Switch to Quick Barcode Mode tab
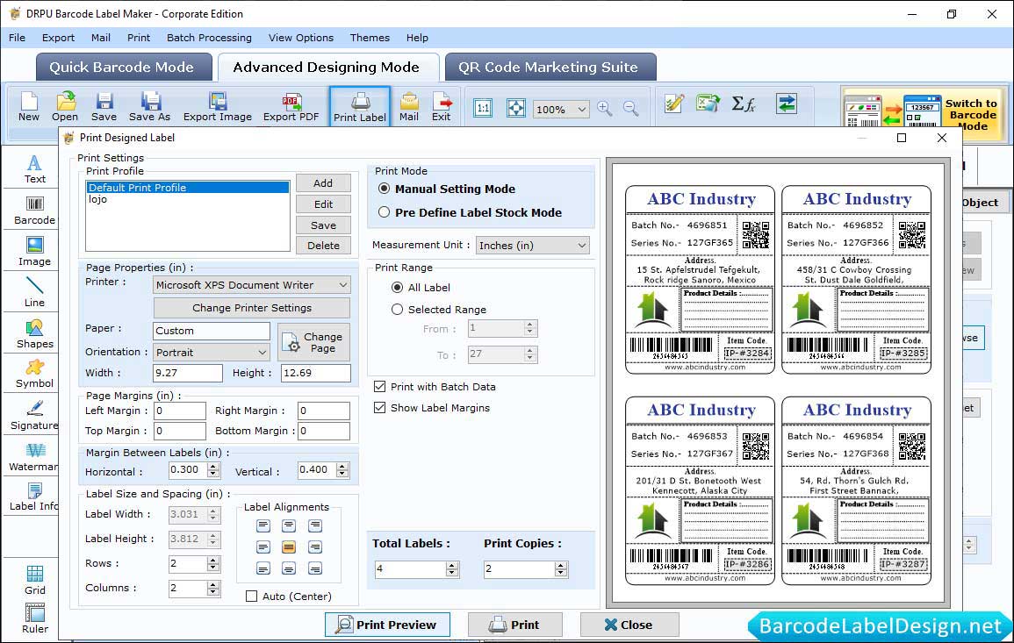 123,68
